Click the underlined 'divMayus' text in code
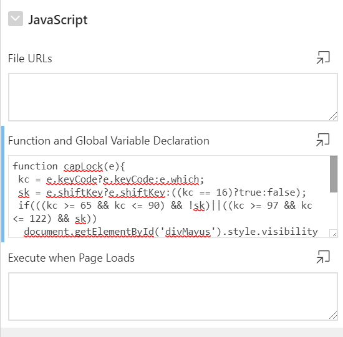343x337 pixels. [x=188, y=232]
